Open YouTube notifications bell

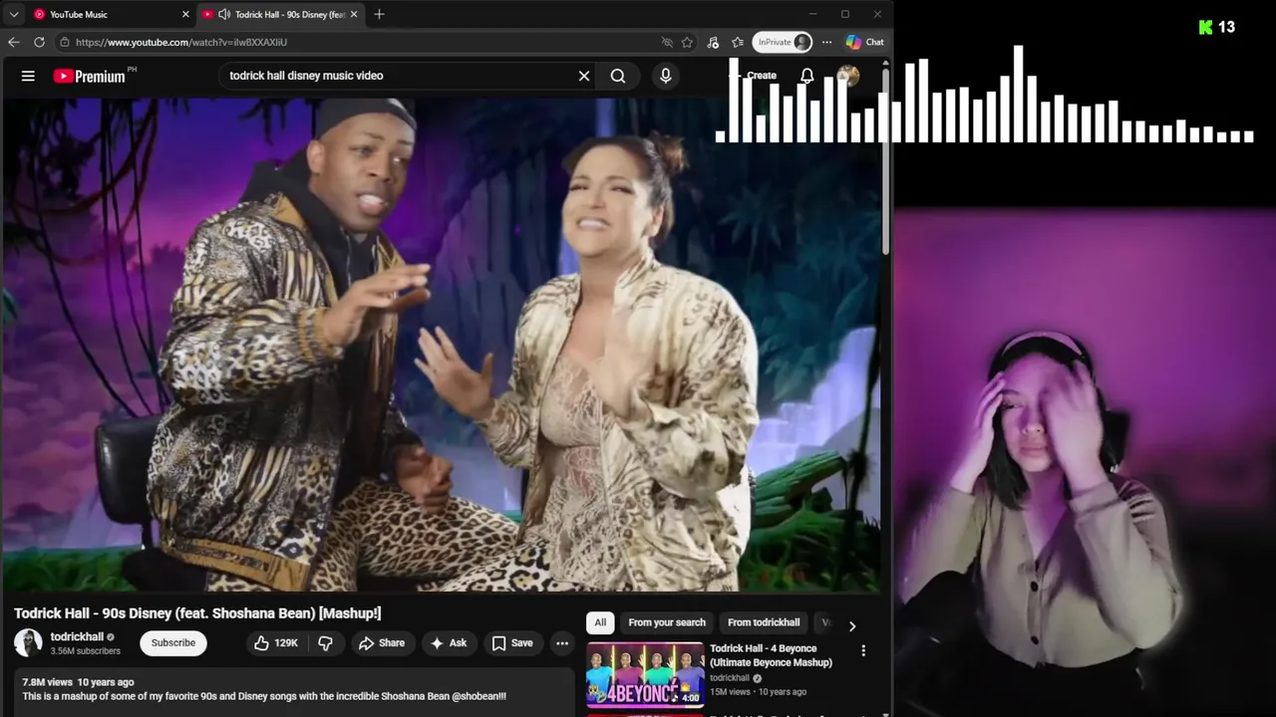(x=807, y=76)
